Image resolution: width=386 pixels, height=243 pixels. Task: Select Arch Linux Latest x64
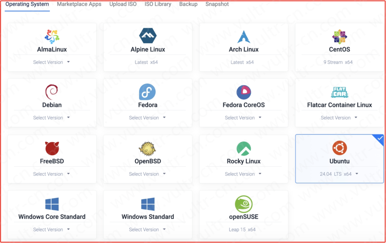[x=242, y=62]
